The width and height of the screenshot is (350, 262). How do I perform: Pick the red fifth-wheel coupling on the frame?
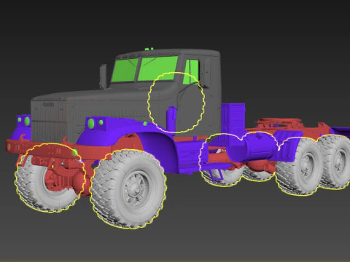(279, 124)
